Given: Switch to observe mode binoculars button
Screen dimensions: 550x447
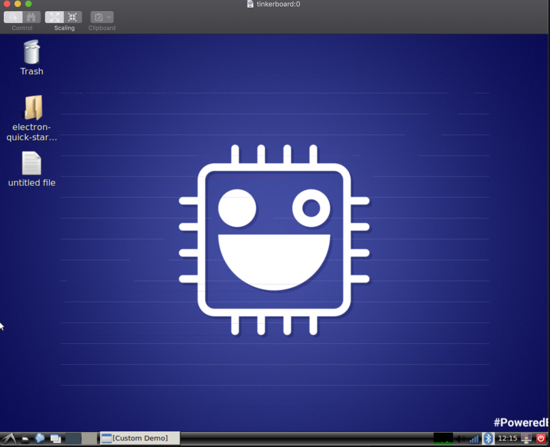Looking at the screenshot, I should (x=31, y=17).
